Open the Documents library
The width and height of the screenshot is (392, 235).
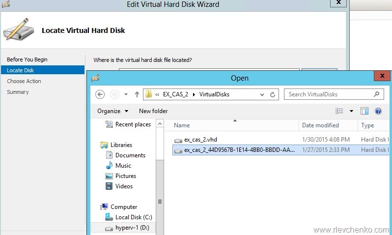coord(130,155)
